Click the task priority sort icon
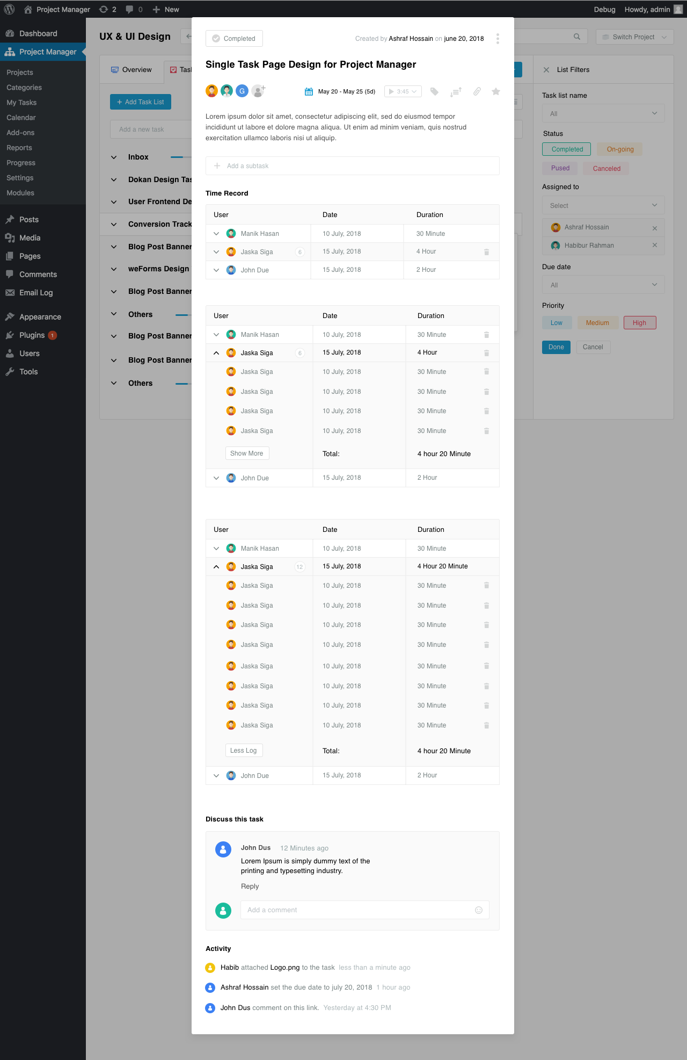The image size is (687, 1060). coord(456,92)
